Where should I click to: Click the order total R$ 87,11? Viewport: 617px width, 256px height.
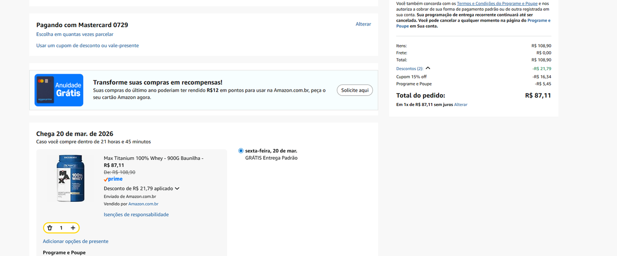click(538, 95)
